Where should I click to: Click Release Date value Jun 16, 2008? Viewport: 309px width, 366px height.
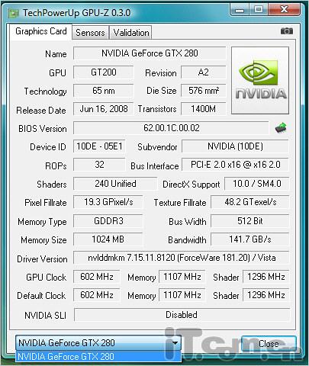pyautogui.click(x=104, y=109)
